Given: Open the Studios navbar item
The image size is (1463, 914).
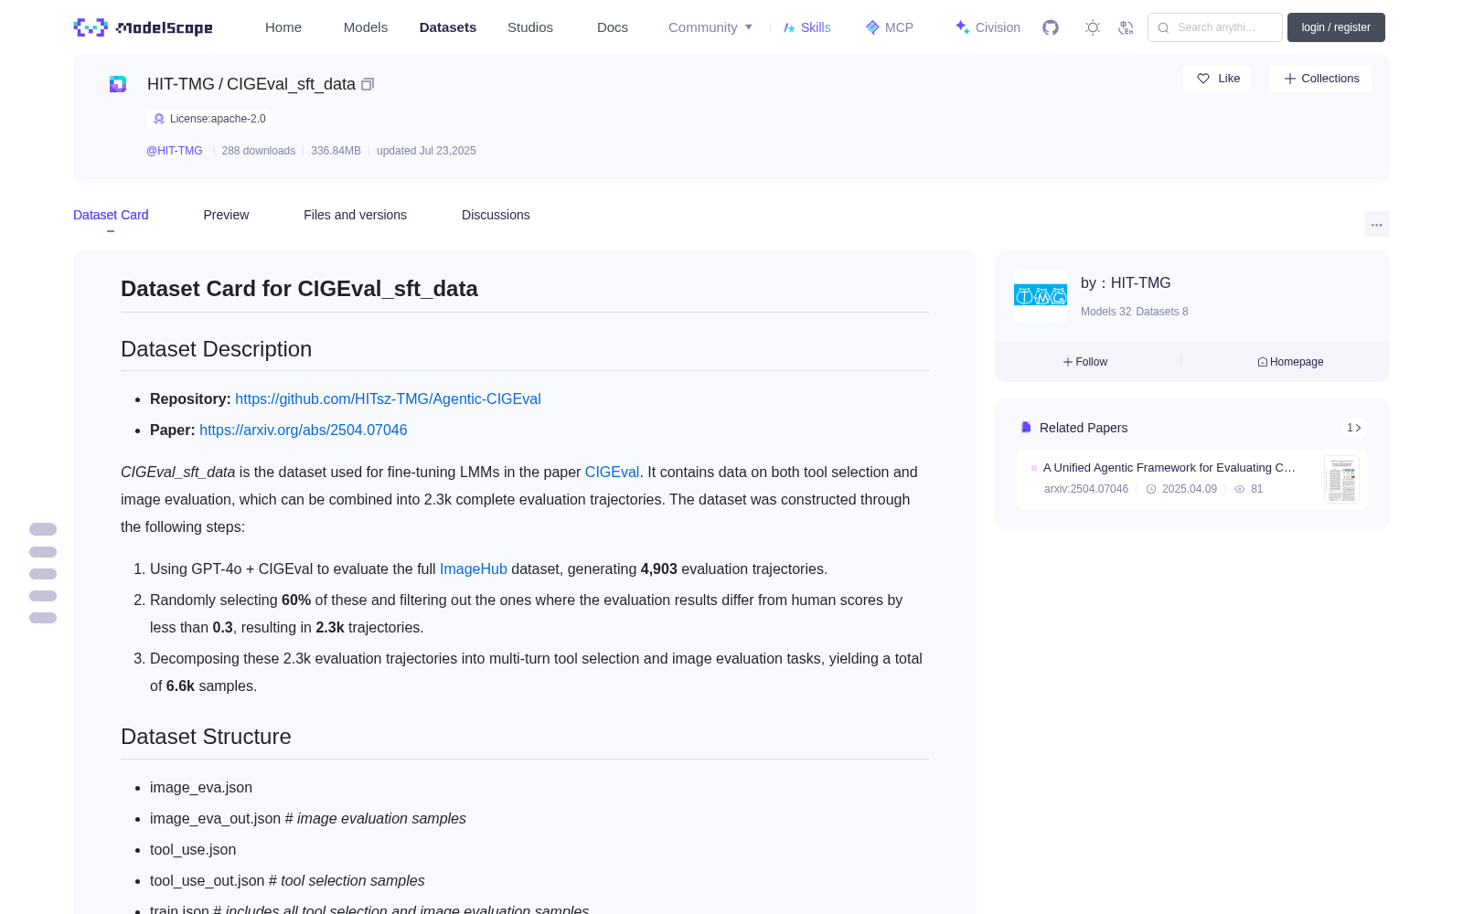Looking at the screenshot, I should click(530, 27).
